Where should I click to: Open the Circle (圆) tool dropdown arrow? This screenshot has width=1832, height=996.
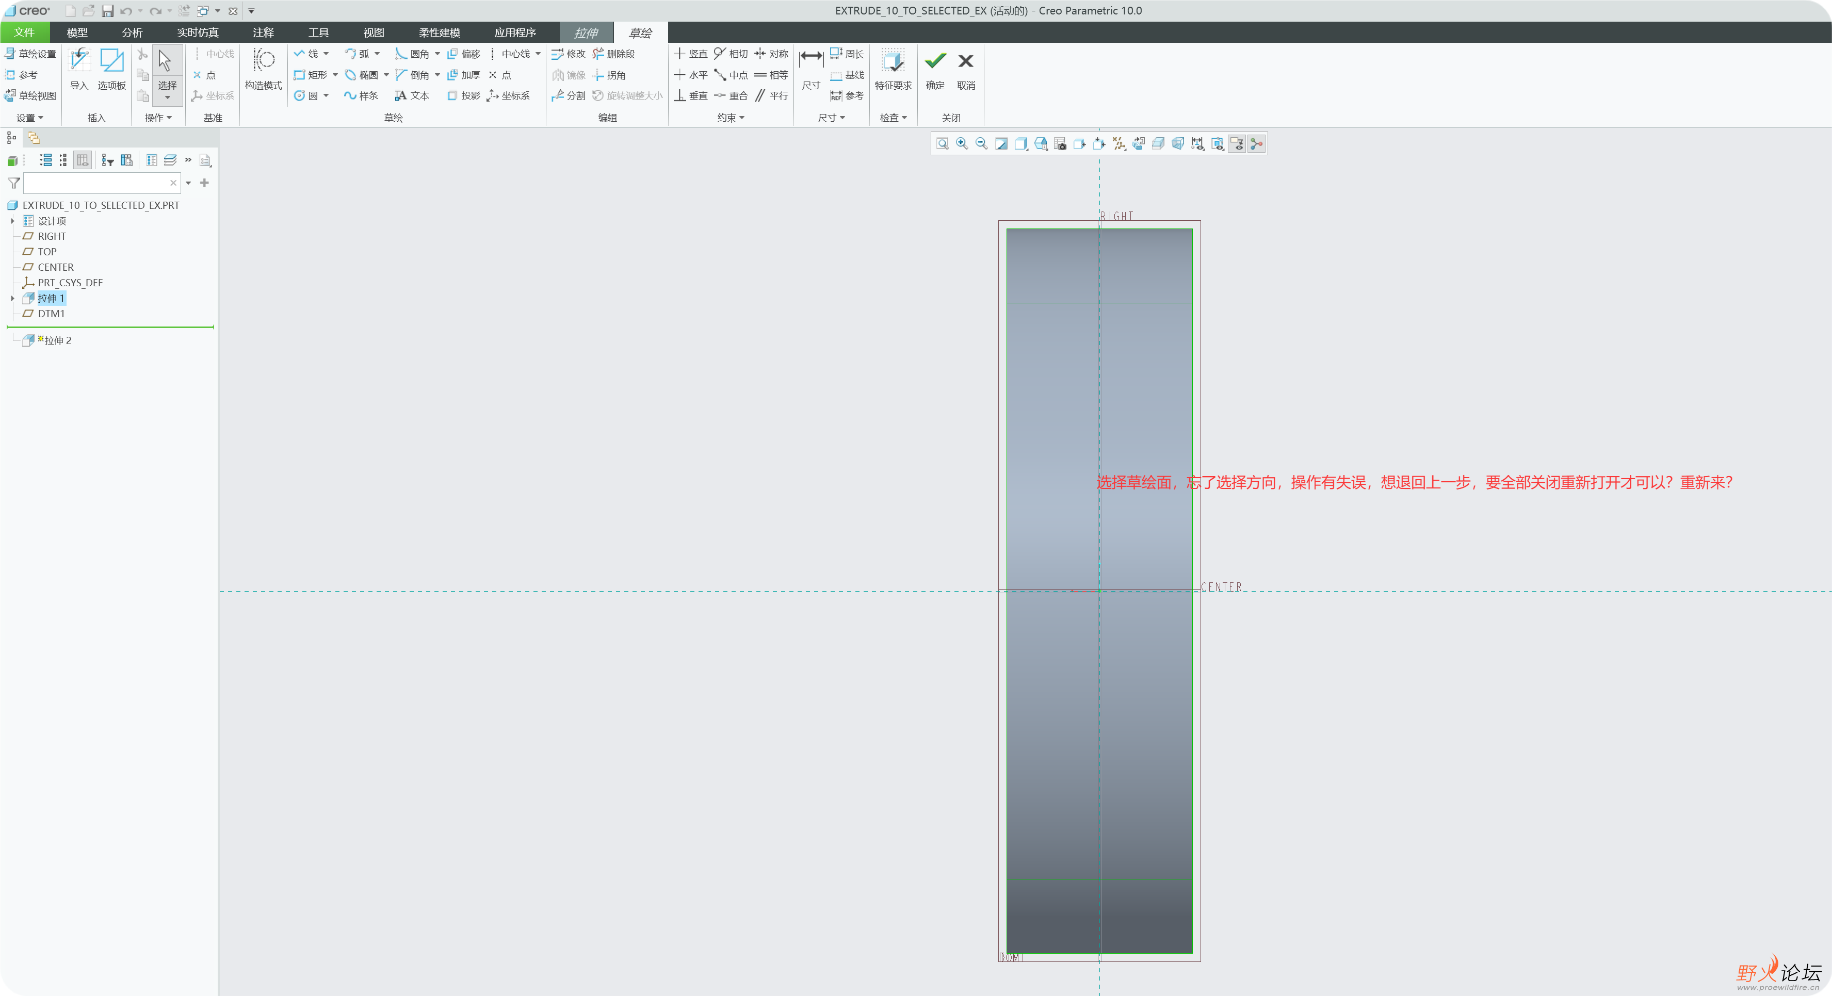[327, 95]
